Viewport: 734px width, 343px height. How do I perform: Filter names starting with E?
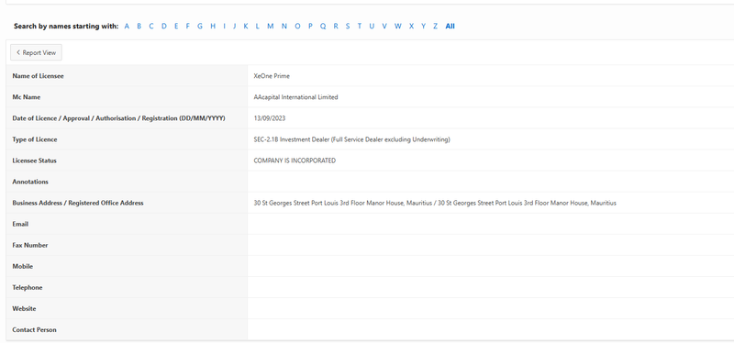point(176,27)
